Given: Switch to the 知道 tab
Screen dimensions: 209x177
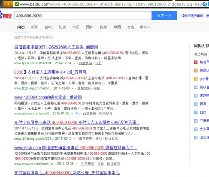Looking at the screenshot, I should [62, 27].
